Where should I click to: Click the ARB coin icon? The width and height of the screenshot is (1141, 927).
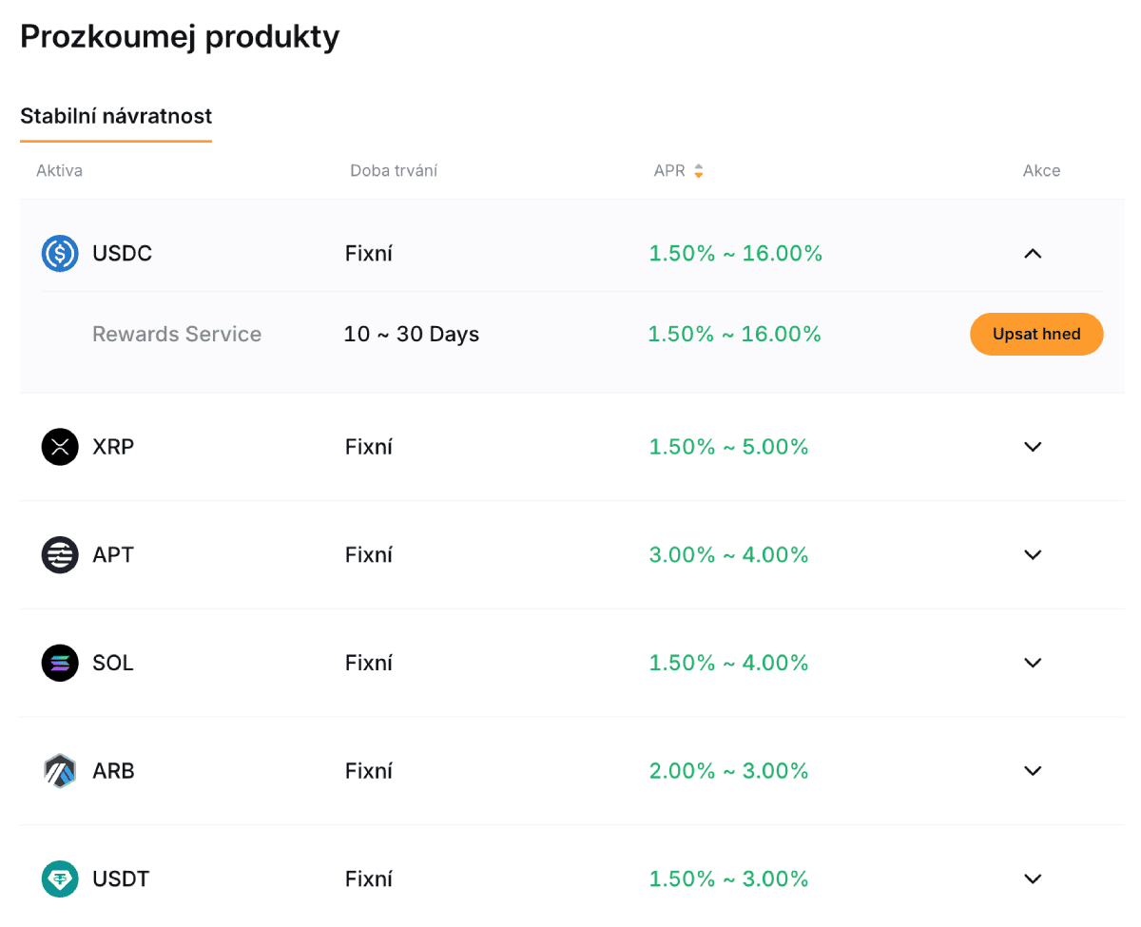(60, 770)
